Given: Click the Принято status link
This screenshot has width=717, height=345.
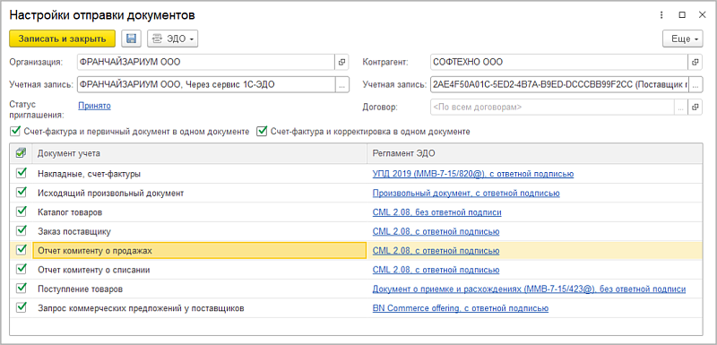Looking at the screenshot, I should [x=95, y=106].
